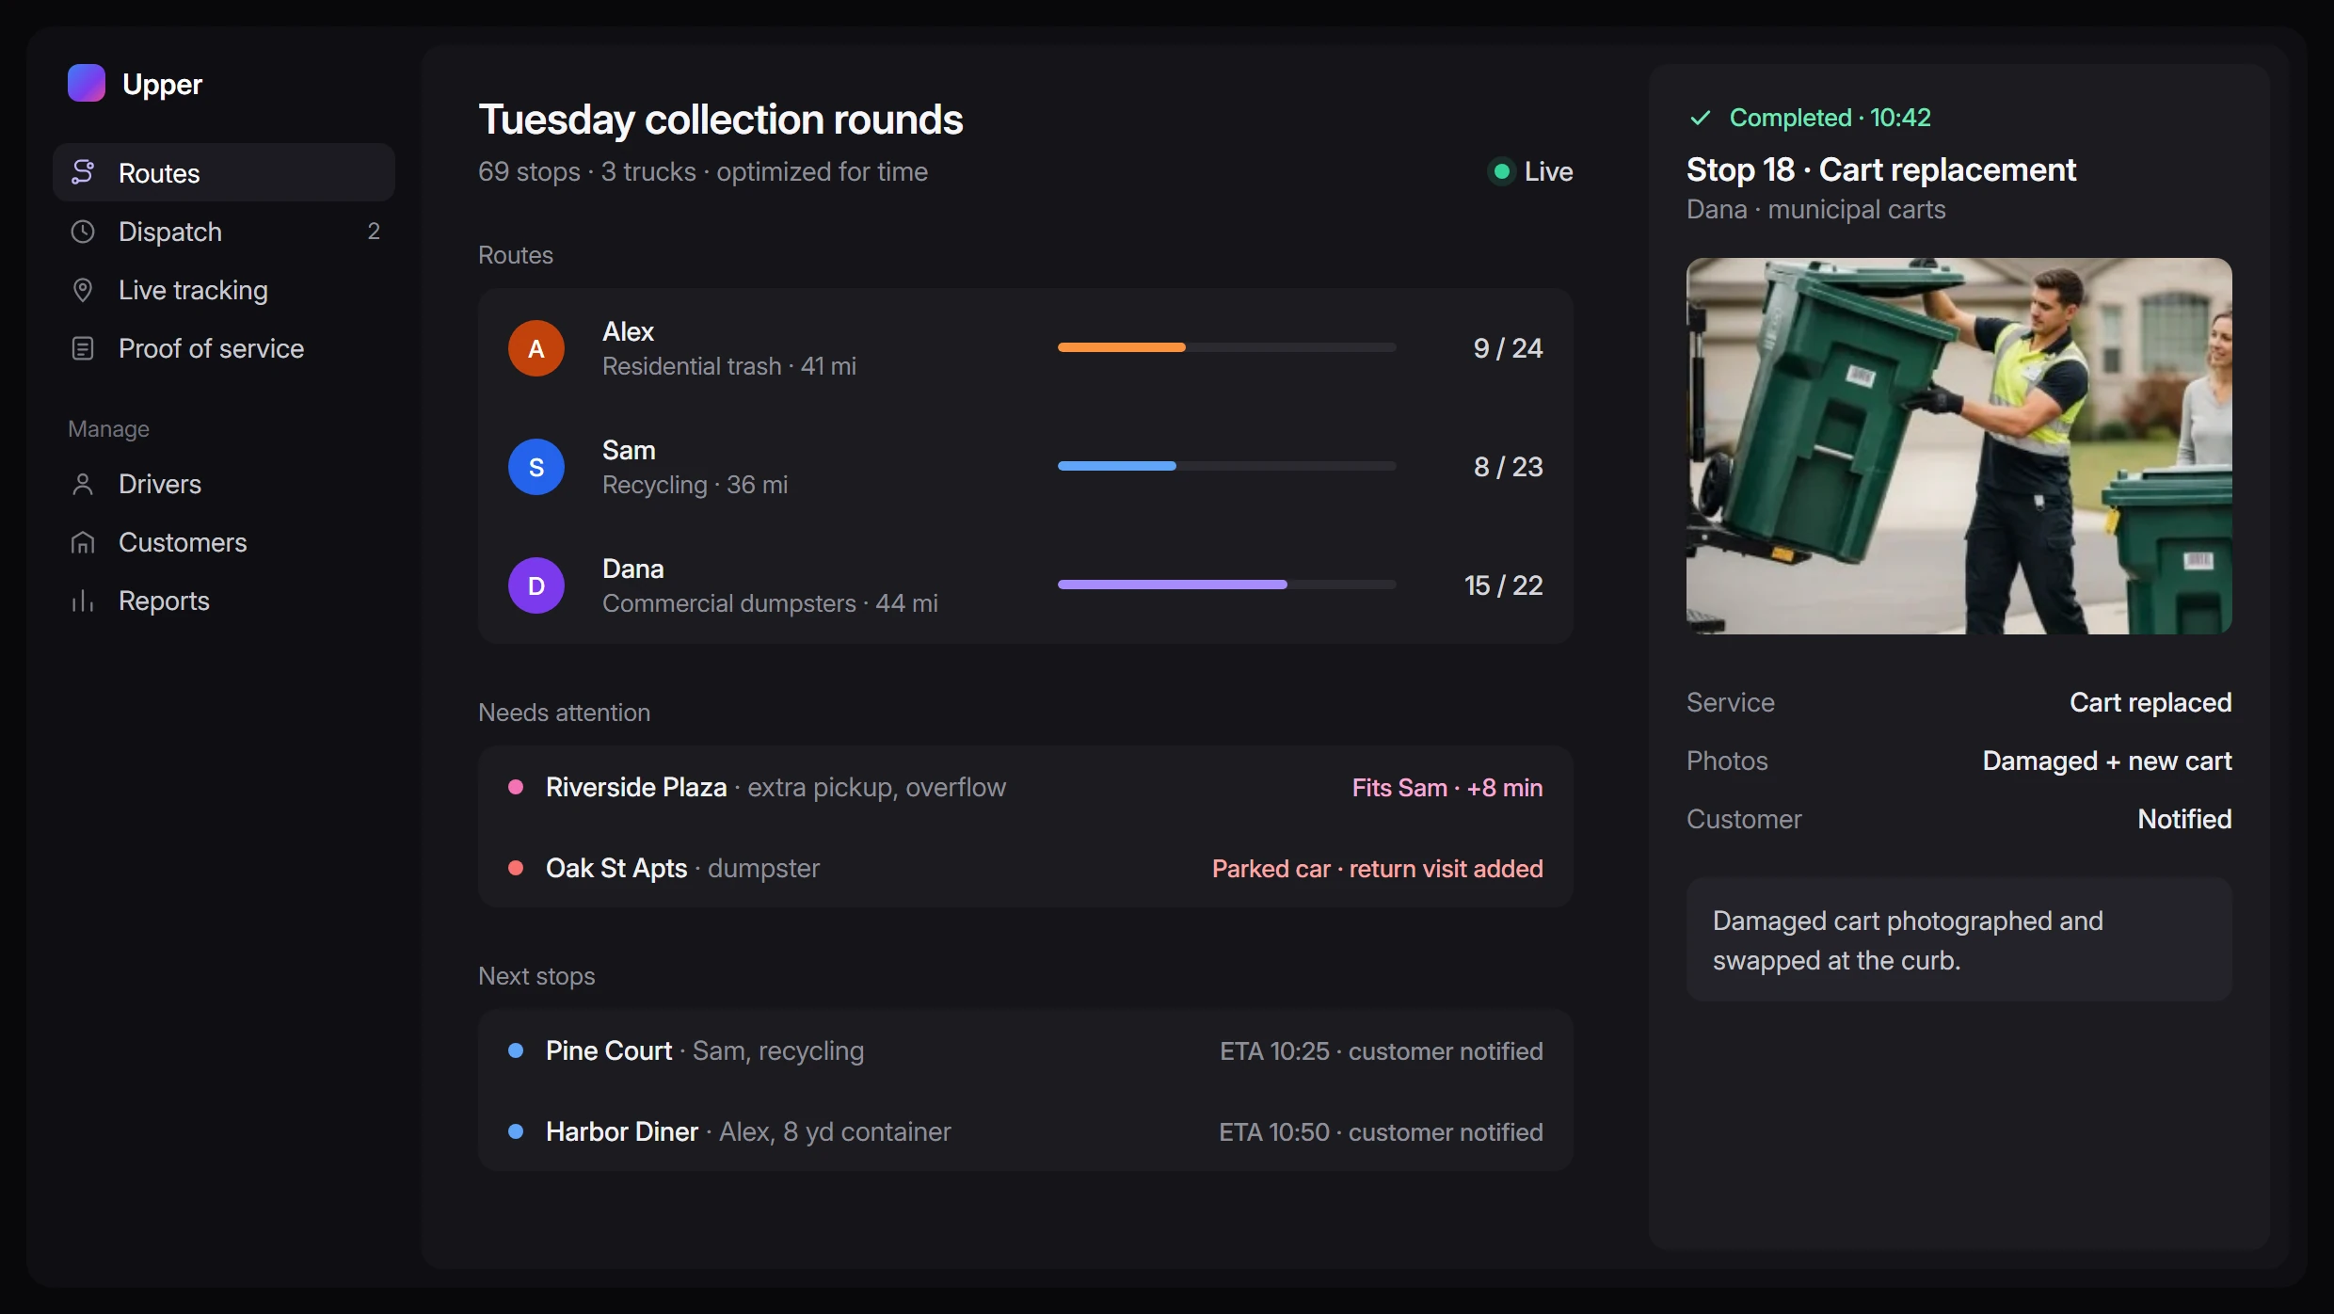Click ETA 10:50 · customer notified

[x=1381, y=1132]
